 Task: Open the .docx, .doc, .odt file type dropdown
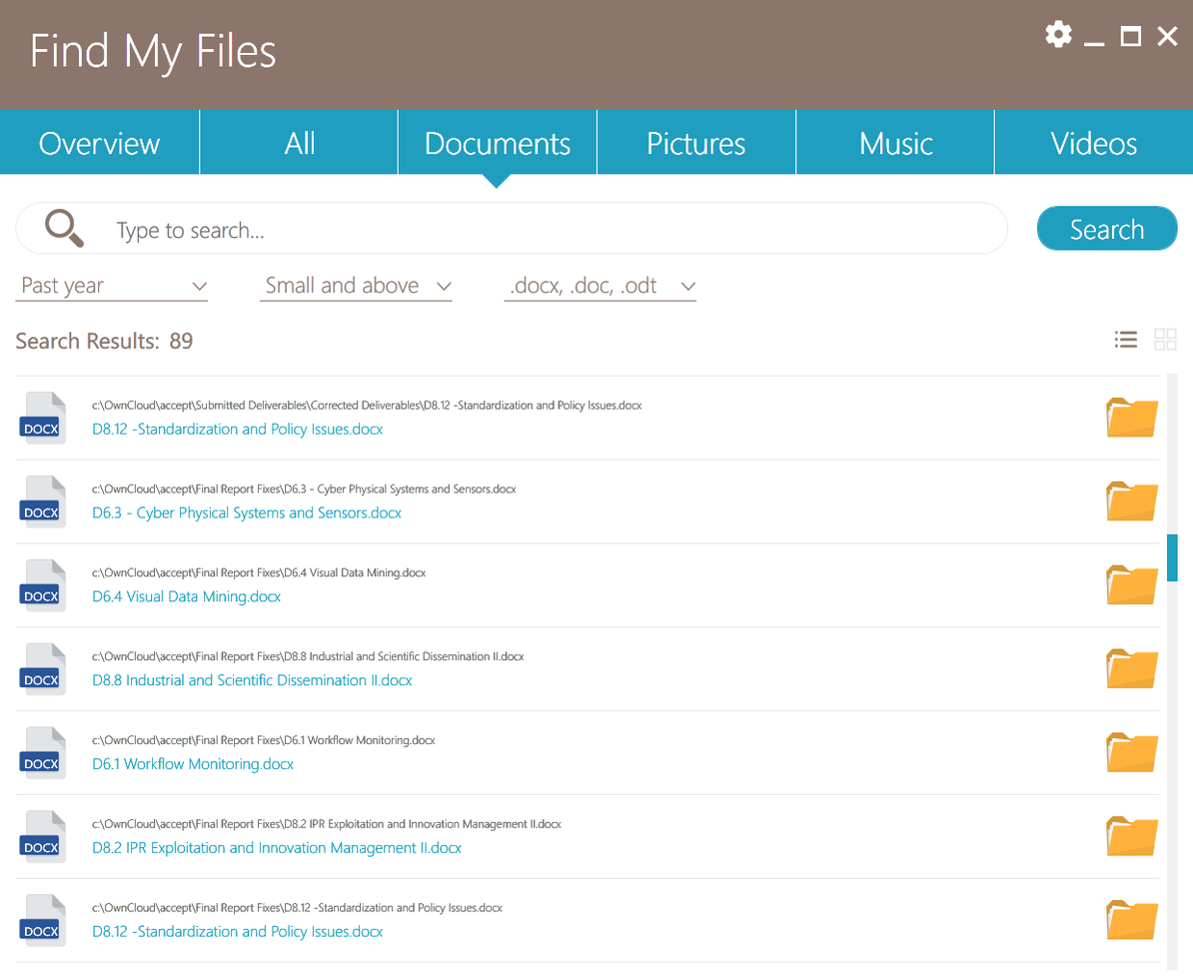(x=599, y=285)
